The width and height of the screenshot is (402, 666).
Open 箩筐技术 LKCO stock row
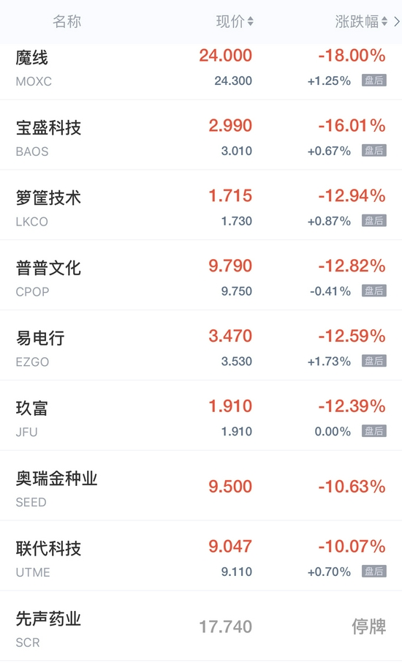click(x=201, y=205)
